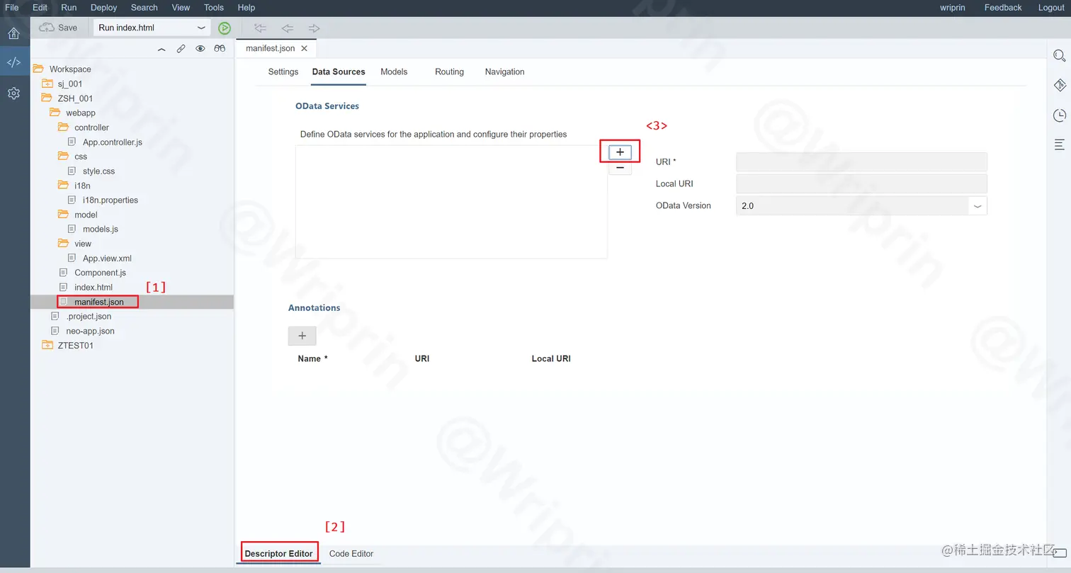Open console icon at bottom right
1071x573 pixels.
pyautogui.click(x=1060, y=552)
